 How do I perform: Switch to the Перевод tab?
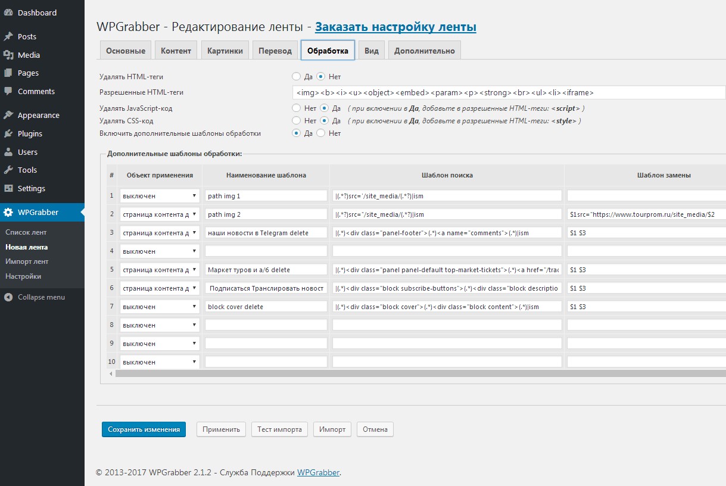pyautogui.click(x=275, y=51)
